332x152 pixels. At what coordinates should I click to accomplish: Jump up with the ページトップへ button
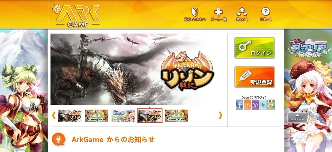pyautogui.click(x=297, y=118)
